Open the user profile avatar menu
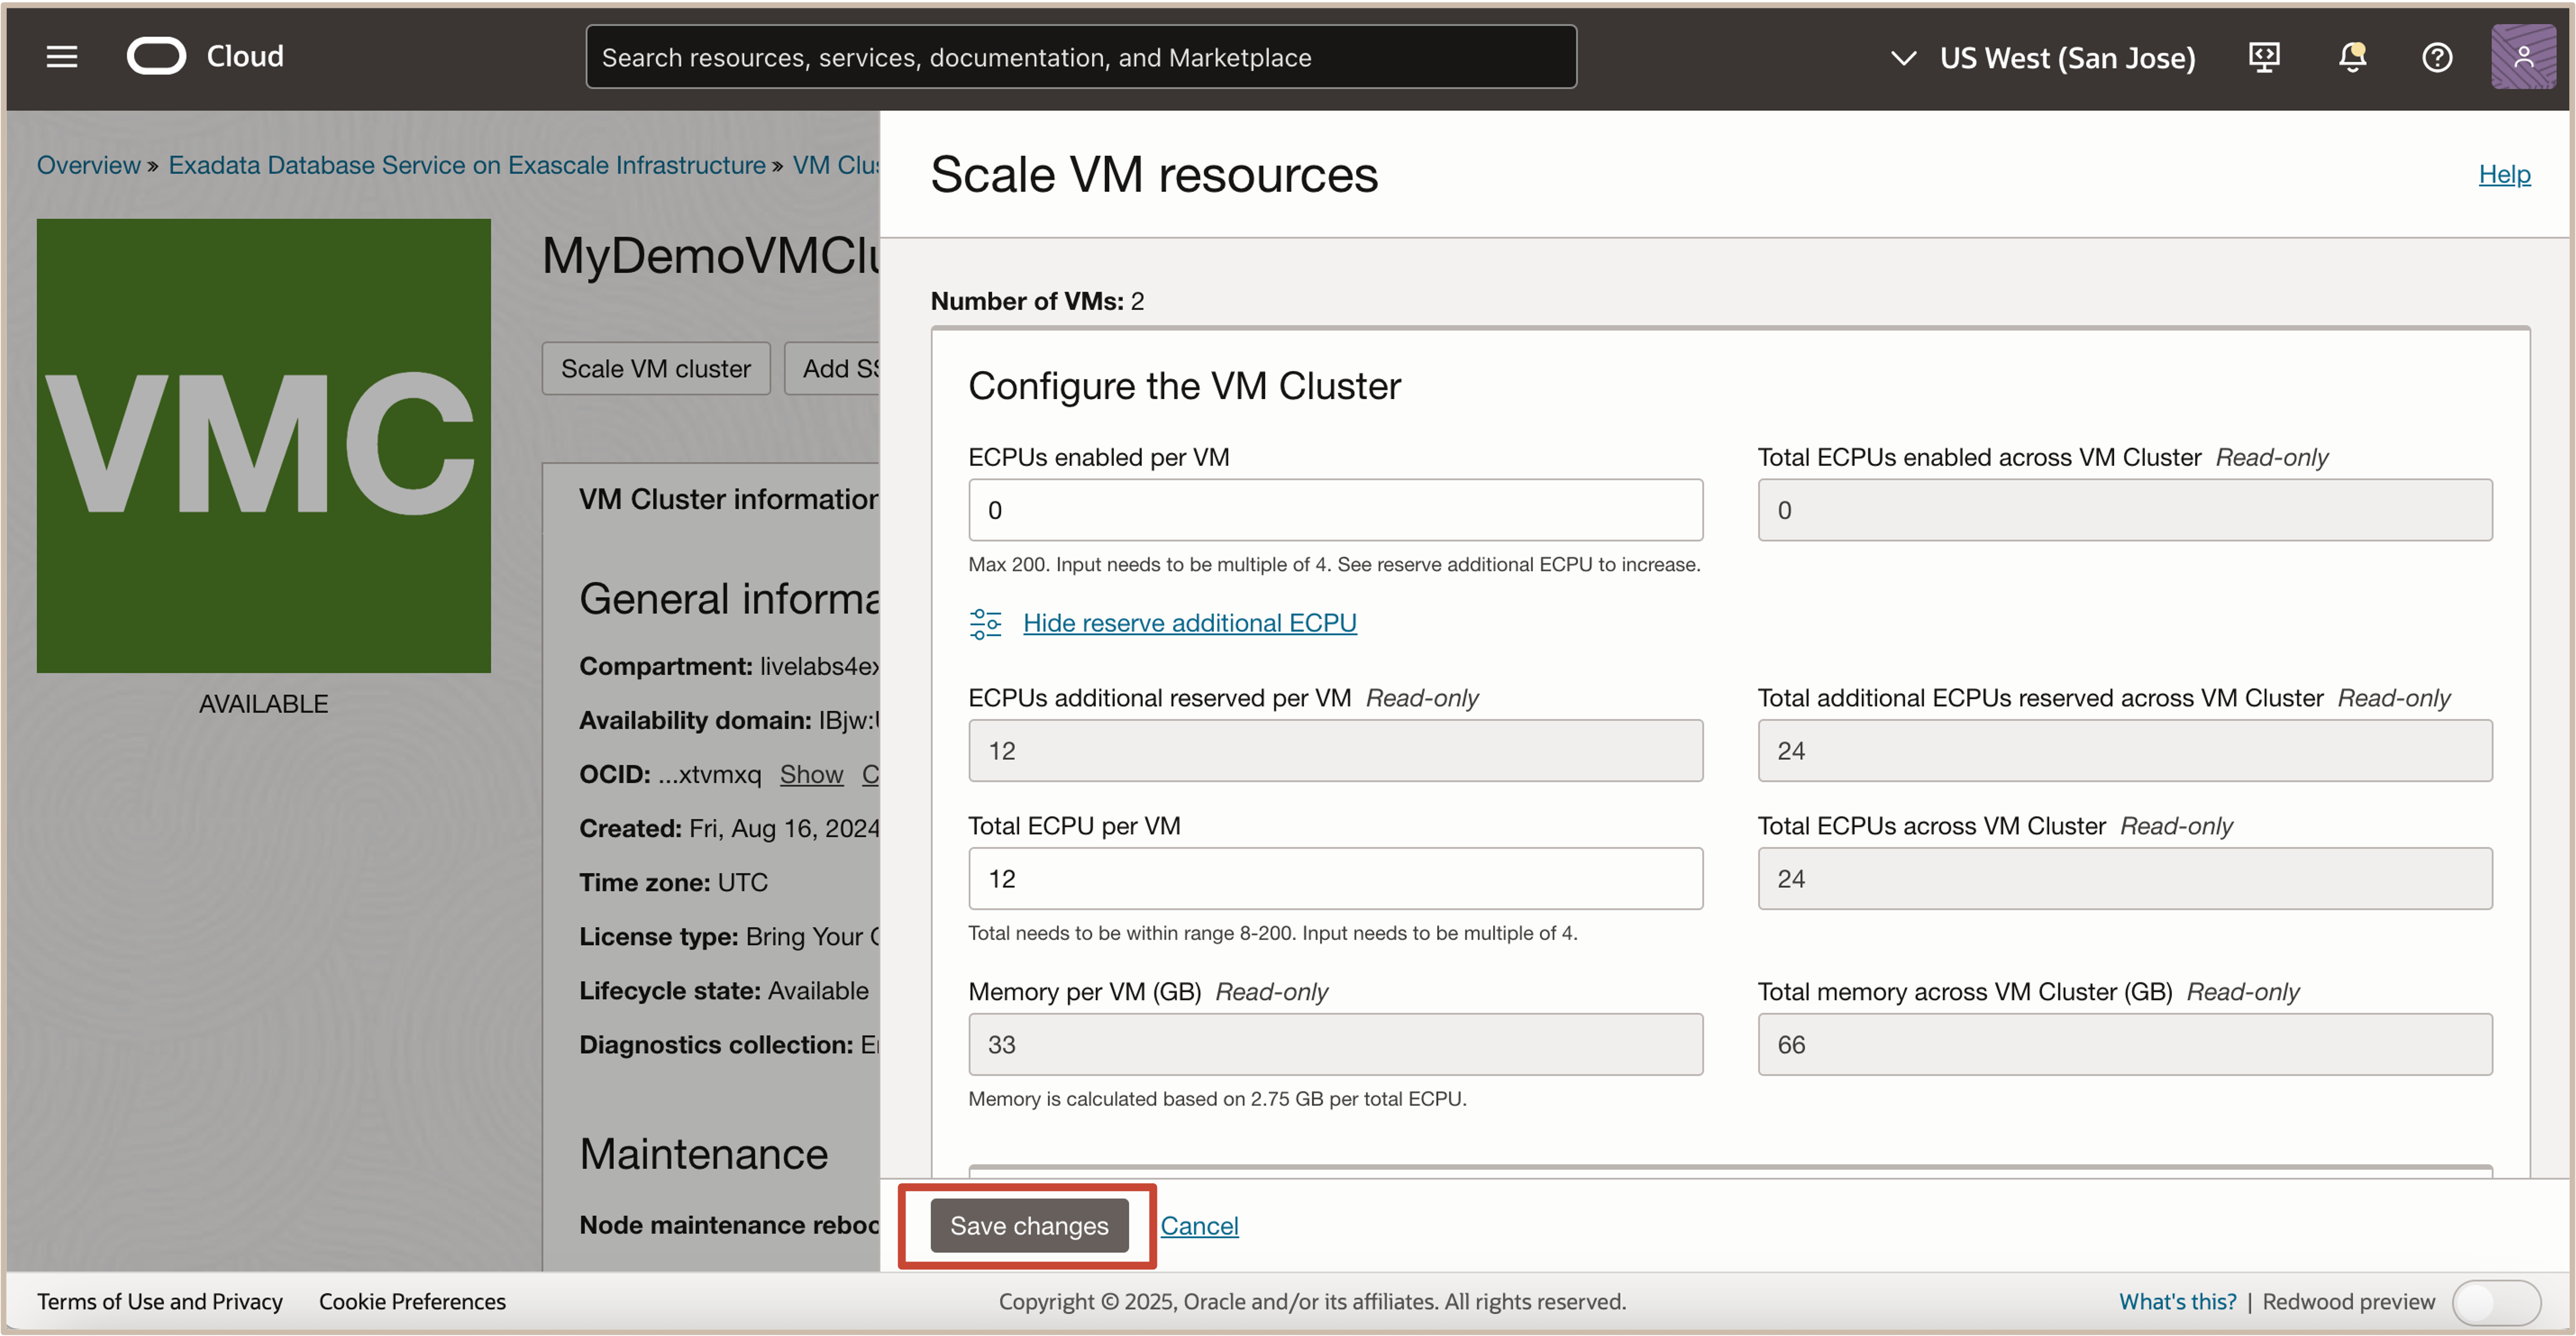The image size is (2576, 1336). click(x=2522, y=57)
